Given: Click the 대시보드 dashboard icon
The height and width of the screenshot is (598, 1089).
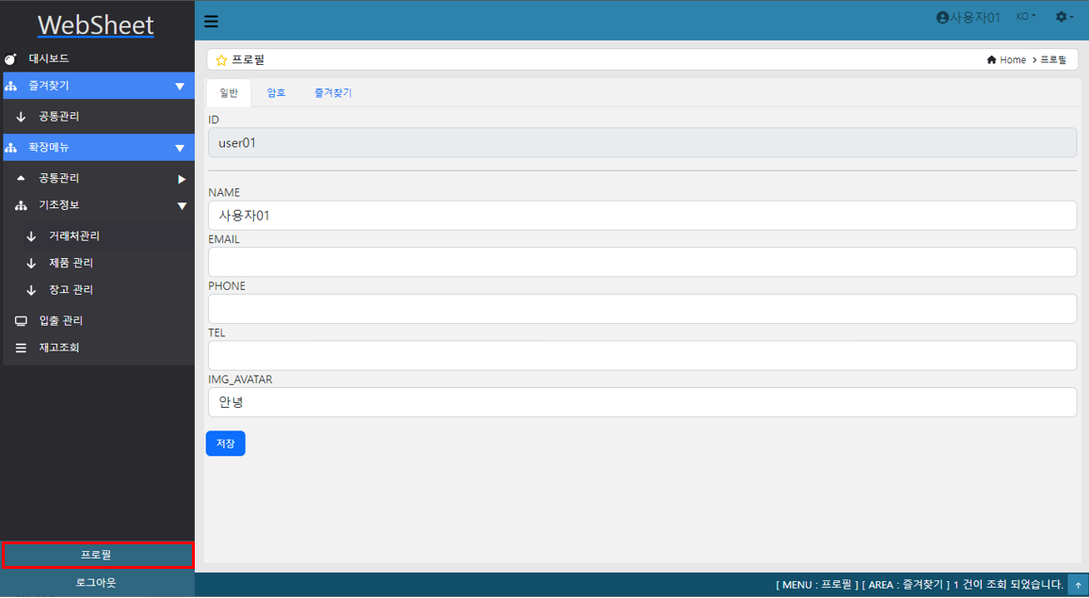Looking at the screenshot, I should [x=10, y=59].
